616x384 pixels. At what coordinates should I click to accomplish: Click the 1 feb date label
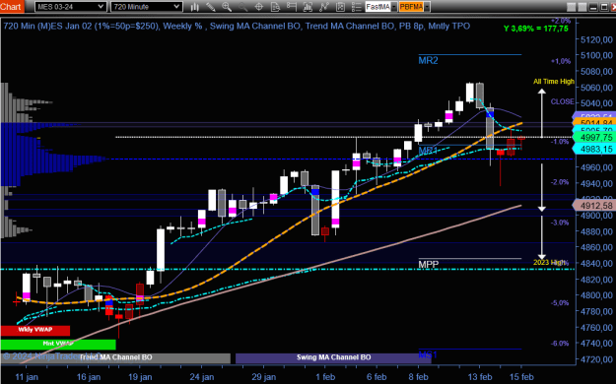tap(325, 377)
